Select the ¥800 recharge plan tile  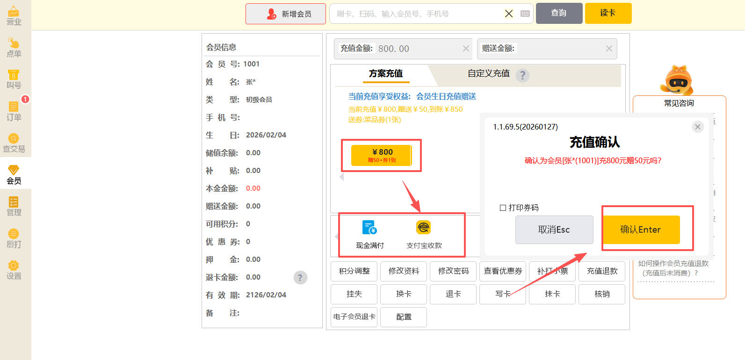pos(381,155)
